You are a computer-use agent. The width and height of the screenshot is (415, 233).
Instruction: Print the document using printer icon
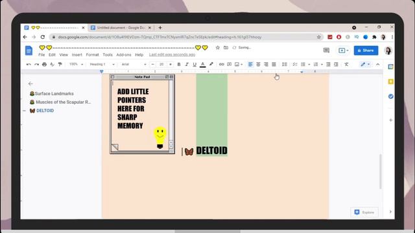[44, 64]
